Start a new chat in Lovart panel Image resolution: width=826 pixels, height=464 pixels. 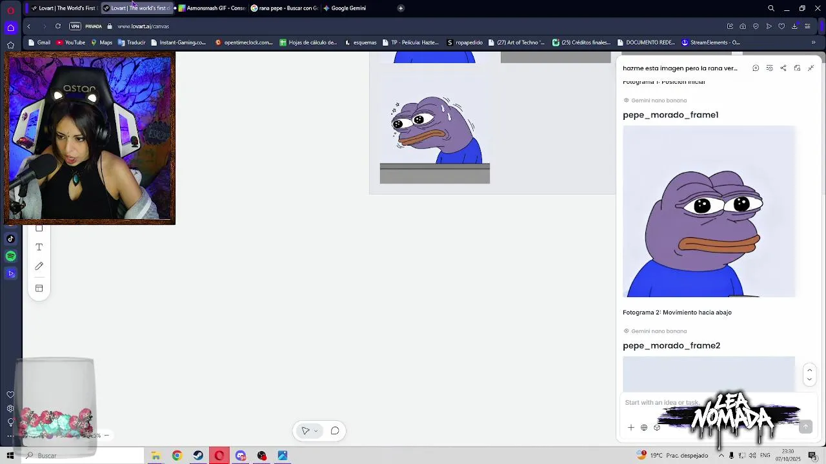(756, 68)
